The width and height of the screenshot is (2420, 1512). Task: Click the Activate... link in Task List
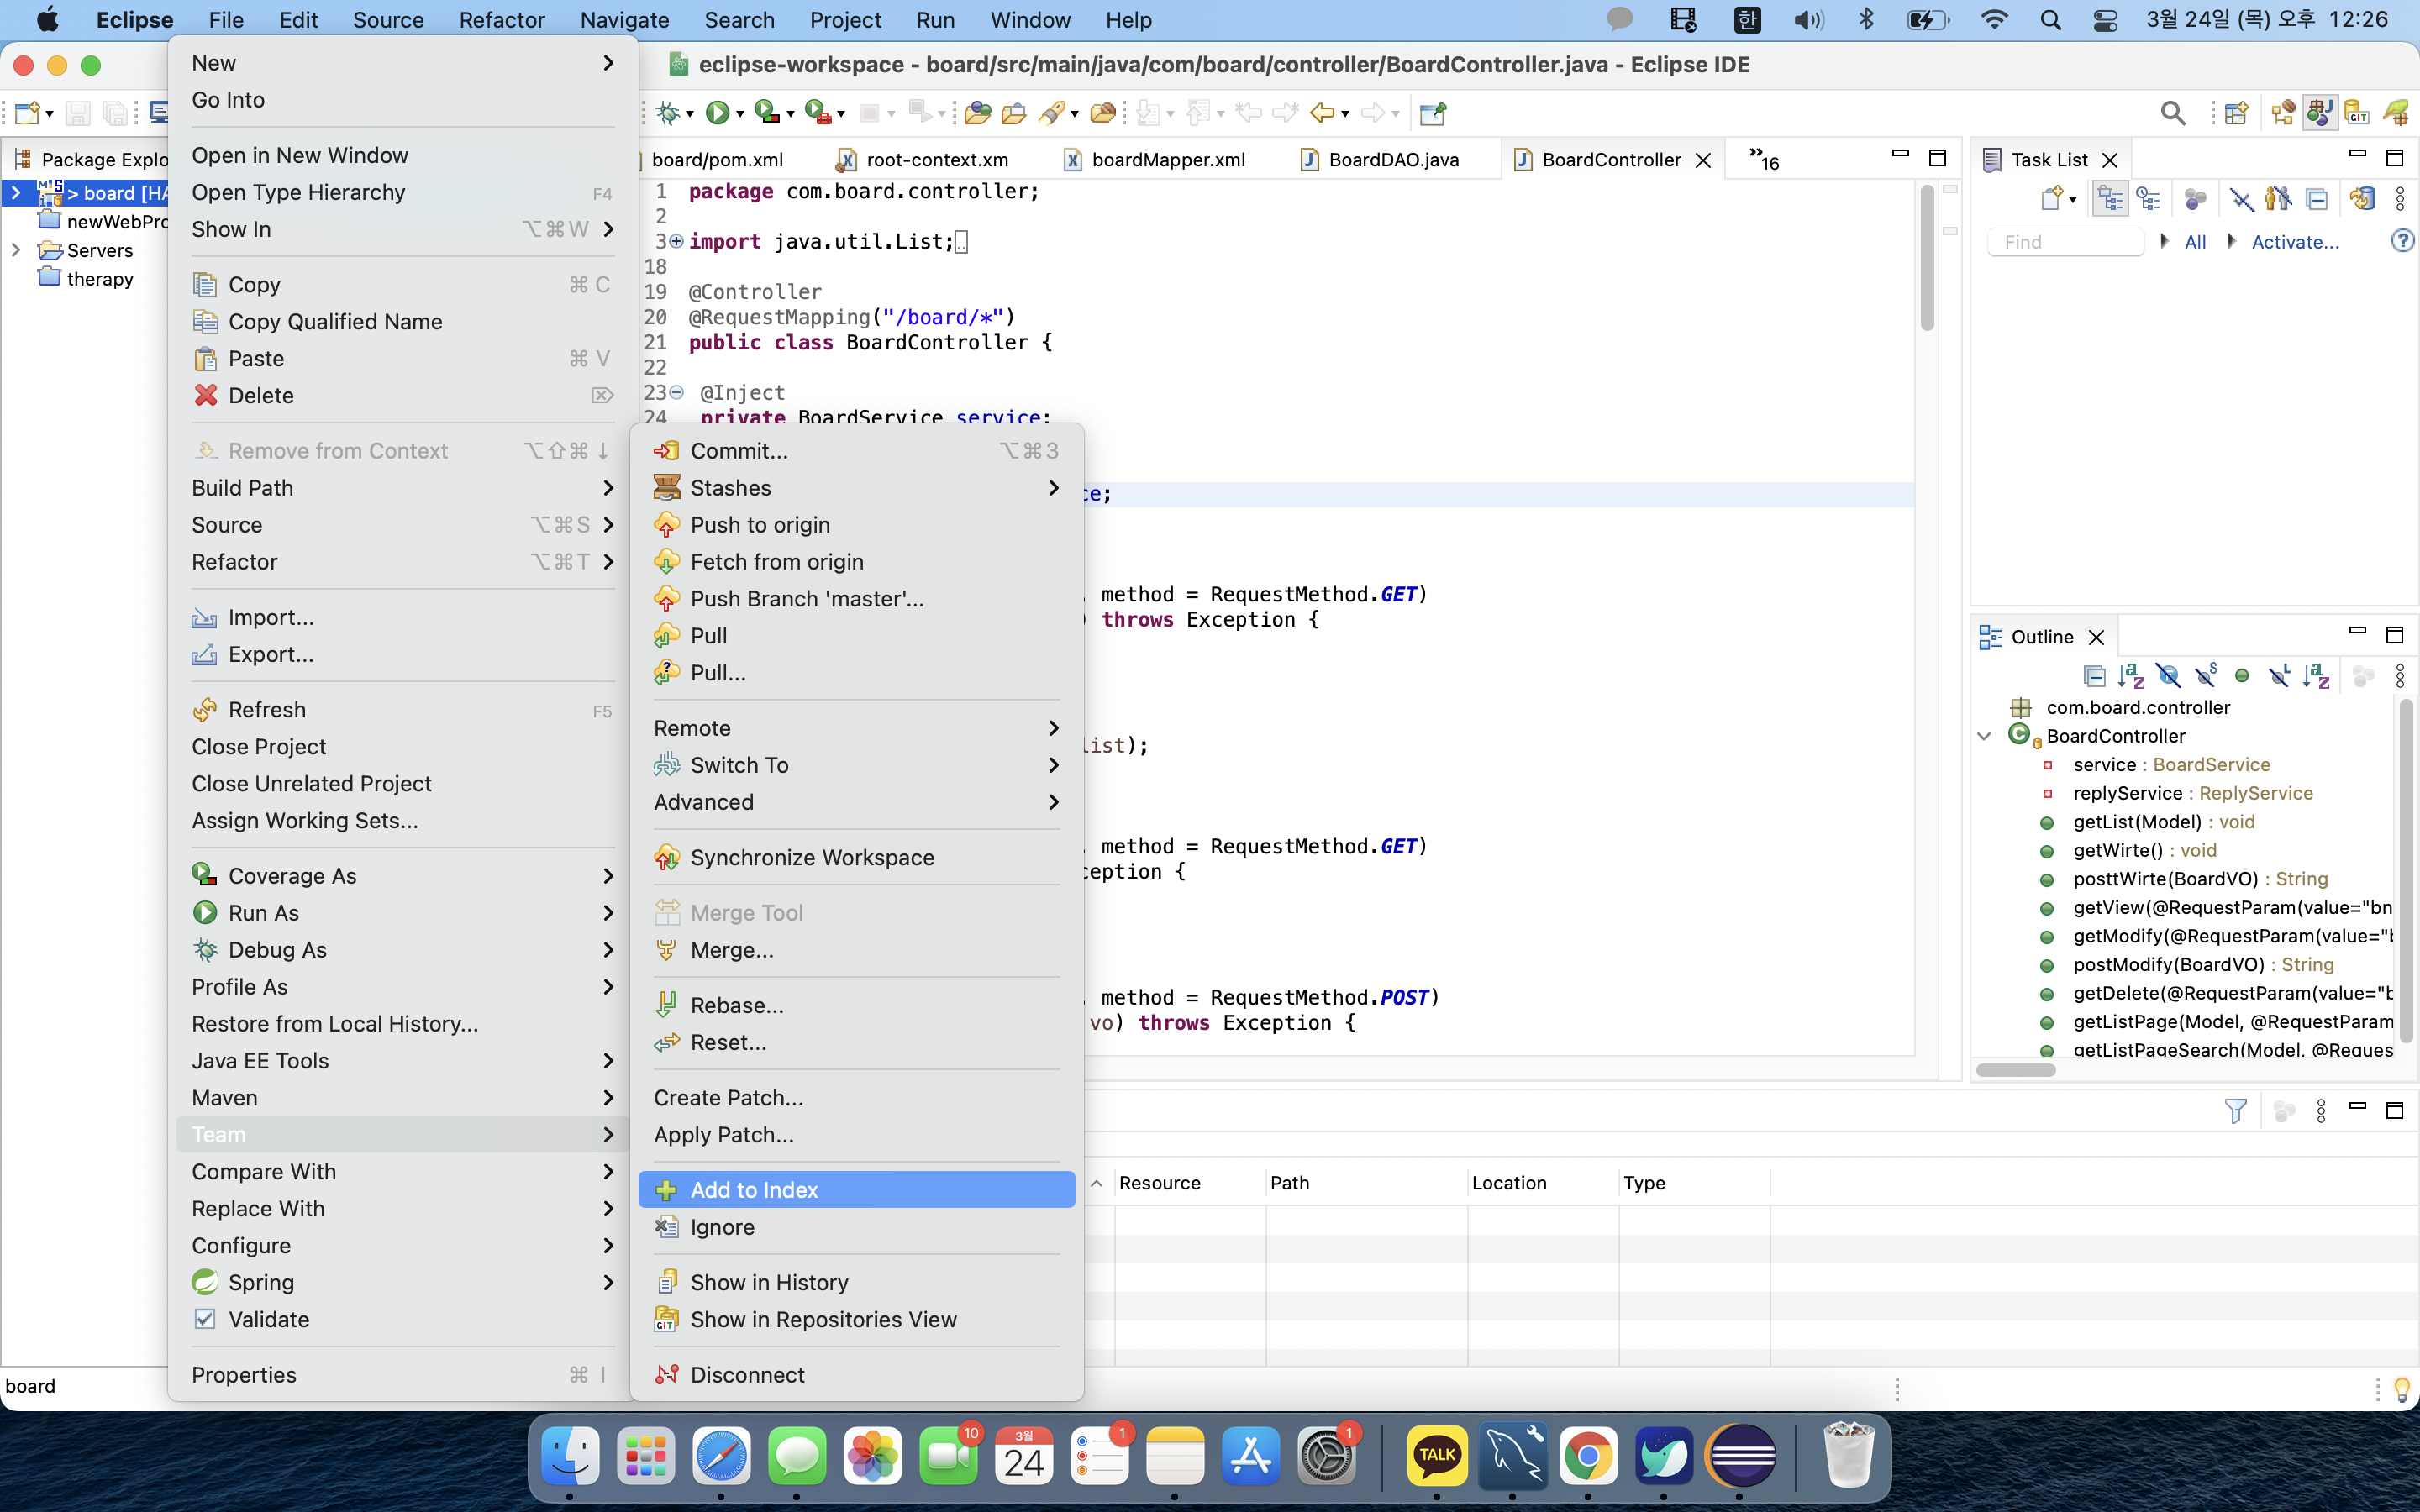point(2295,242)
